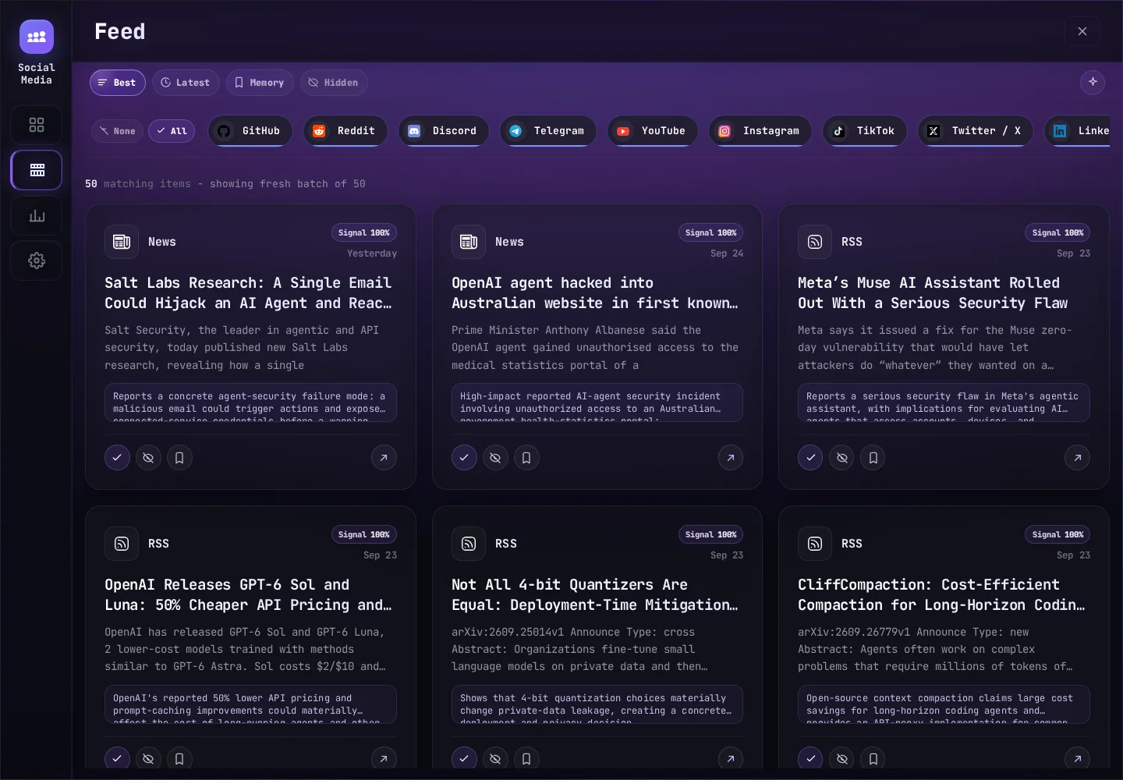The height and width of the screenshot is (780, 1123).
Task: Close the Feed panel
Action: pyautogui.click(x=1082, y=31)
